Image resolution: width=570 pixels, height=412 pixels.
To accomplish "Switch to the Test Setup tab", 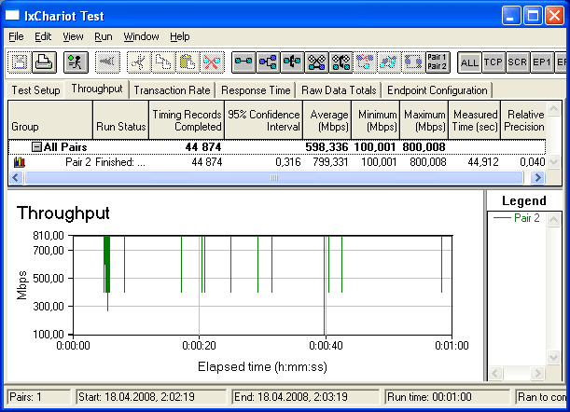I will click(x=35, y=90).
